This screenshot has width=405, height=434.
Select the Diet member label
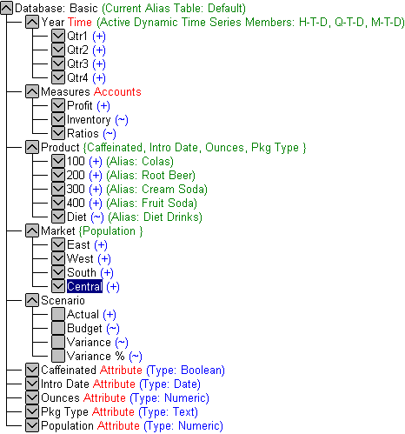(x=76, y=217)
